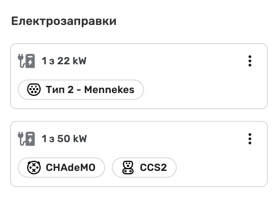Viewport: 278px width, 198px height.
Task: Select the CHAdeMO connector chip label
Action: tap(71, 168)
